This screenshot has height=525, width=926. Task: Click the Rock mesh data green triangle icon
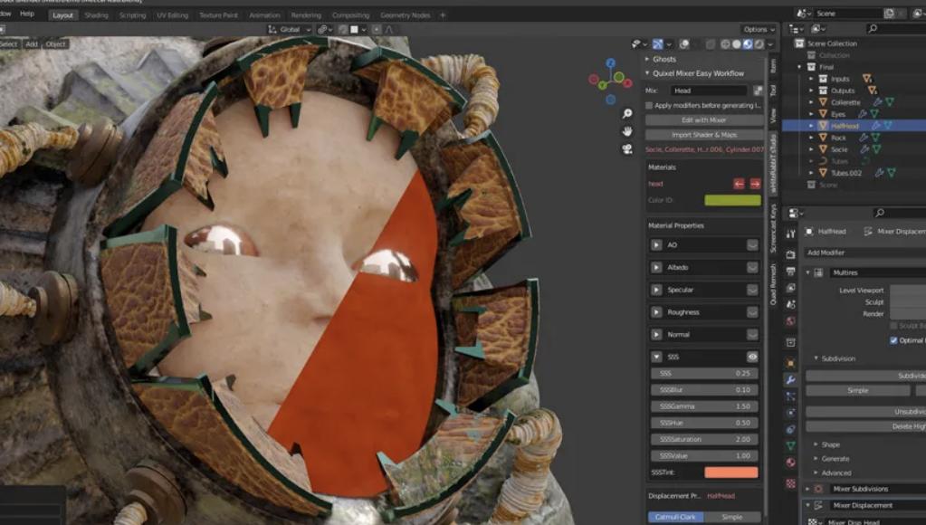pos(876,138)
